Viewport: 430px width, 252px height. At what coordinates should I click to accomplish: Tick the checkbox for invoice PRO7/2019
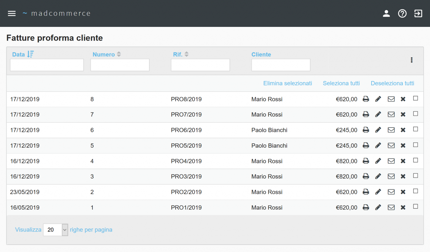(x=416, y=114)
